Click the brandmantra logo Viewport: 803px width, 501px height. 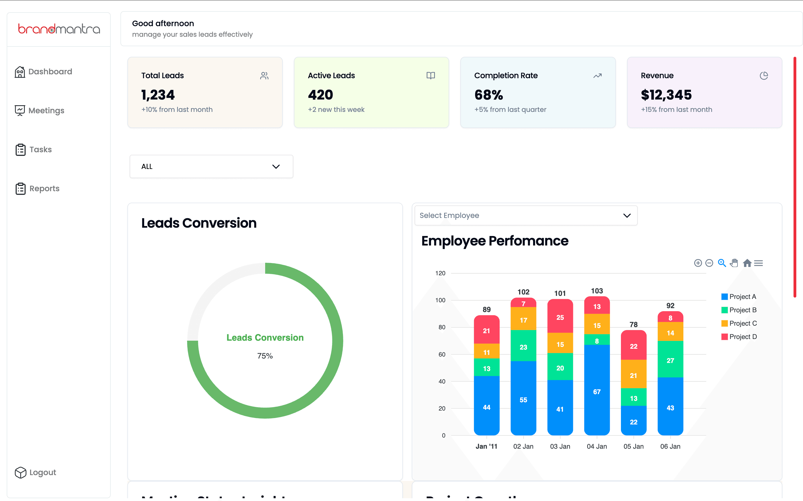[59, 29]
